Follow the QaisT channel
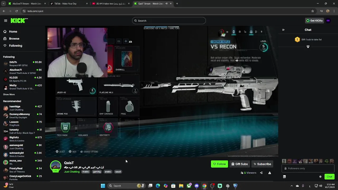The width and height of the screenshot is (338, 190). pyautogui.click(x=219, y=164)
